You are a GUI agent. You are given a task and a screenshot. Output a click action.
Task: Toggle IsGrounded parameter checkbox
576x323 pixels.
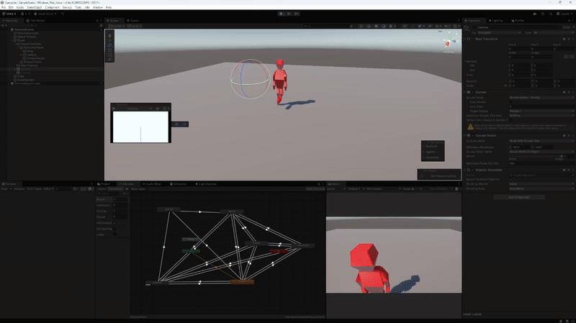(114, 223)
